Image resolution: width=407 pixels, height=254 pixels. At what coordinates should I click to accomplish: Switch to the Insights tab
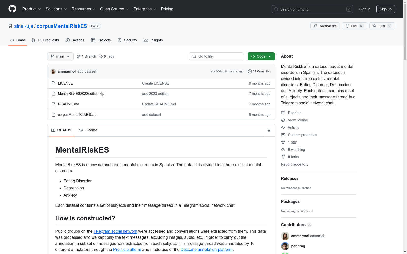[x=153, y=40]
